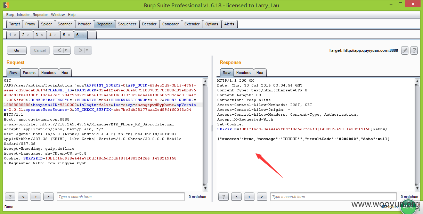
Task: Switch to the Extender tab
Action: click(192, 24)
